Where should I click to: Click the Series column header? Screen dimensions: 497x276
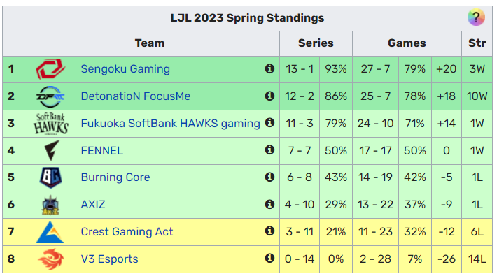316,43
